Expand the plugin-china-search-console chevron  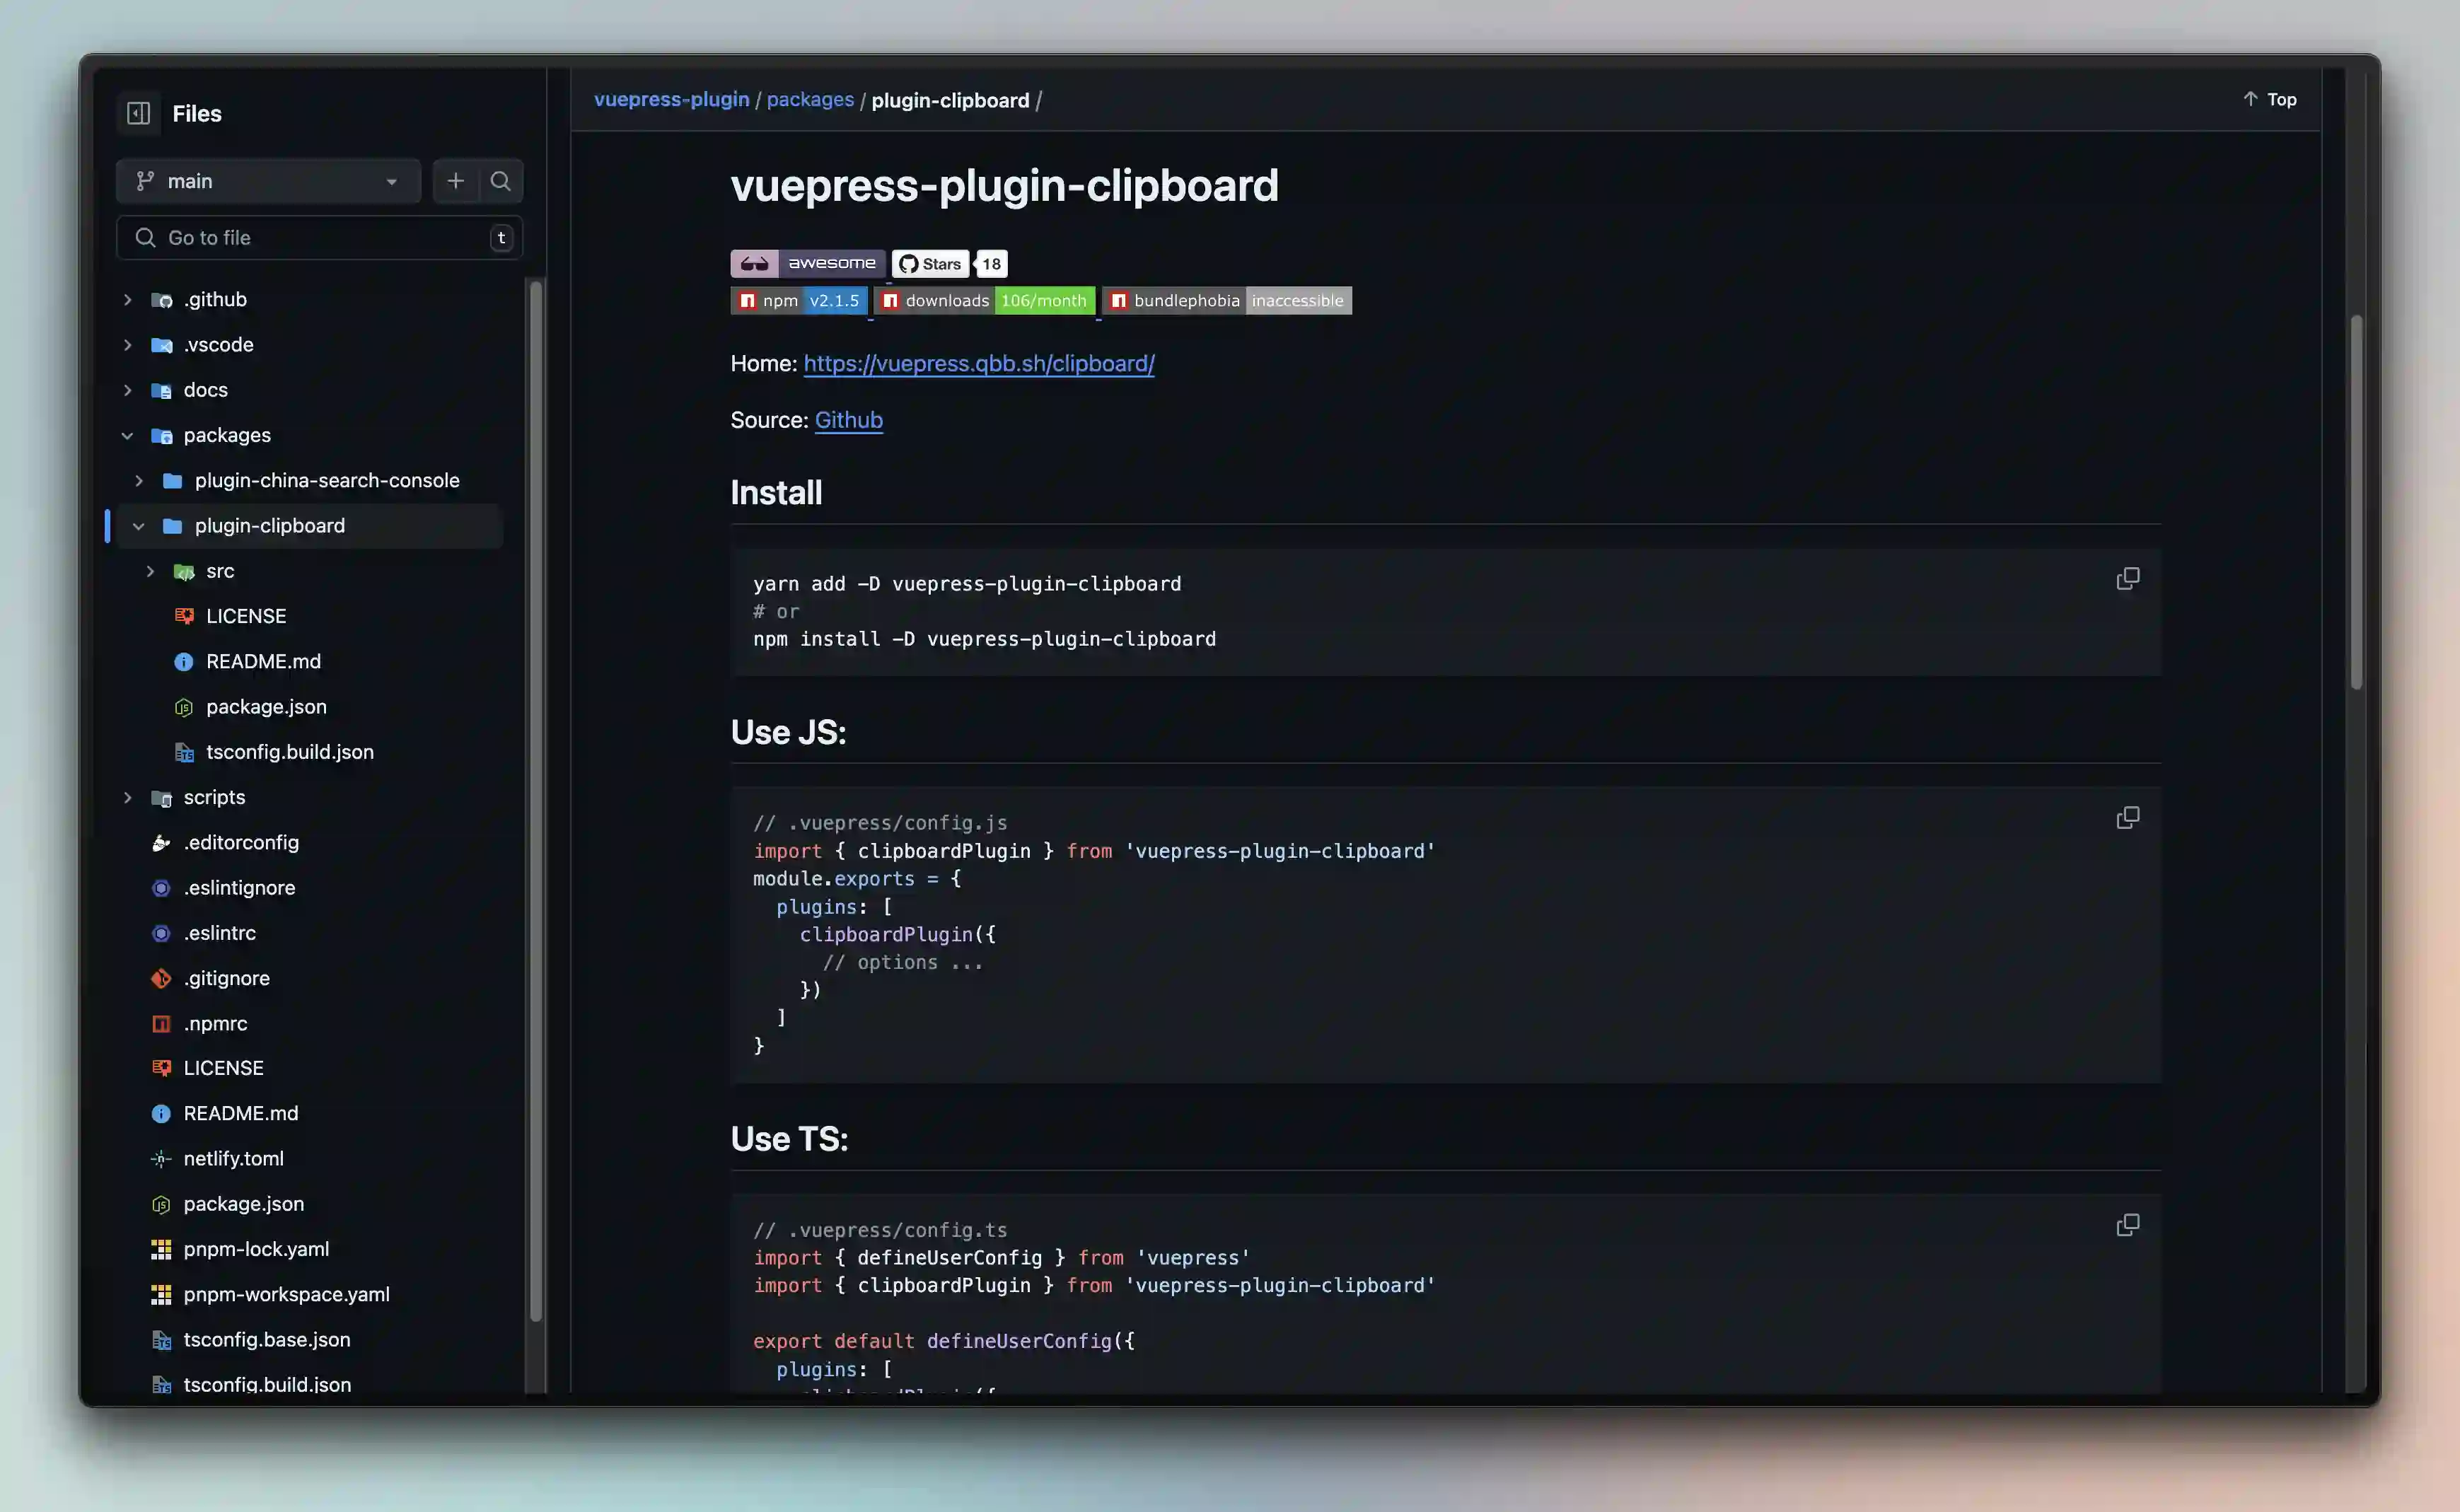click(x=139, y=481)
